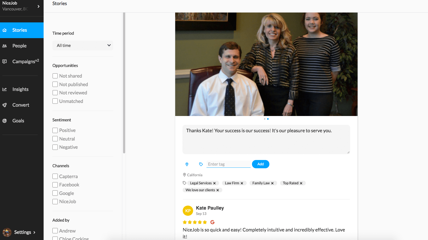Remove the Top Rated tag

301,183
